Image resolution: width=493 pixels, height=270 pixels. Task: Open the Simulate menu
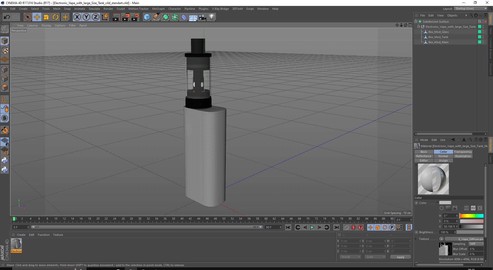[x=94, y=9]
